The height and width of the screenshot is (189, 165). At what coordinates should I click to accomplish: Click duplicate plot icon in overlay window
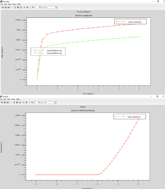pos(15,8)
